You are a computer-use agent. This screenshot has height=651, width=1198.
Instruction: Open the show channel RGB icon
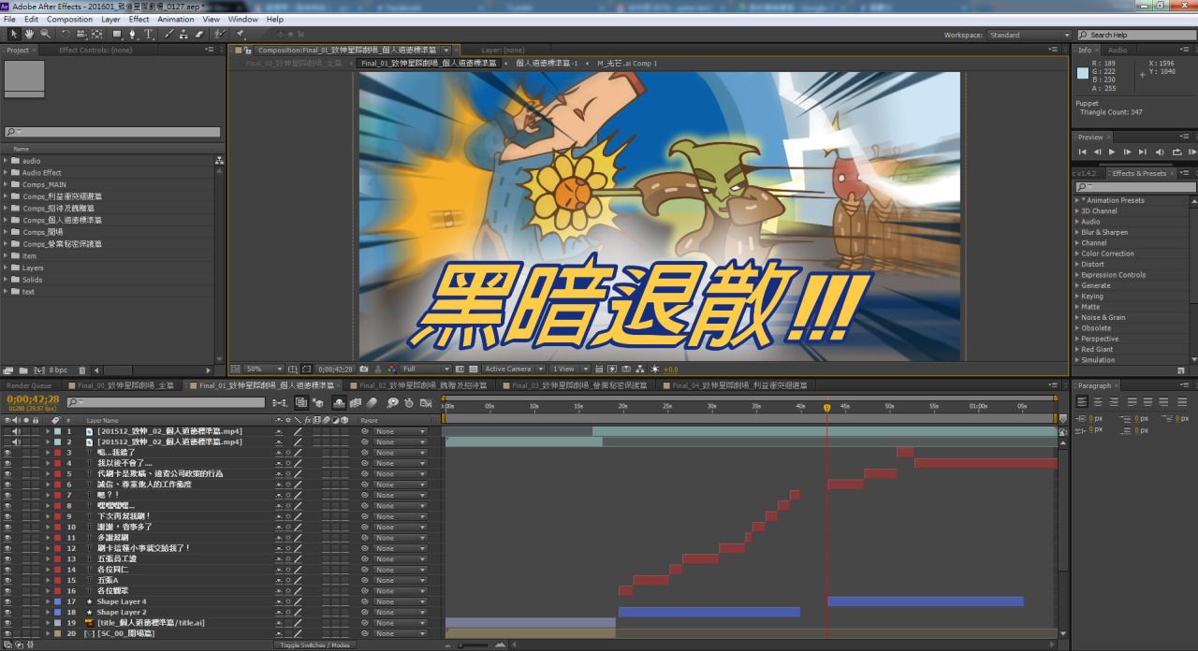(391, 369)
